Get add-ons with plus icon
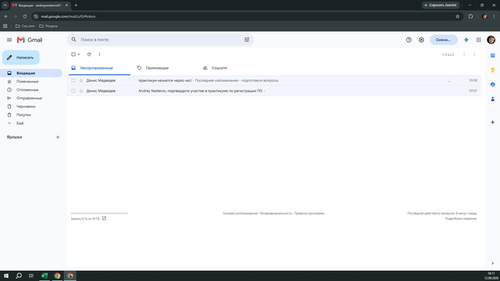The width and height of the screenshot is (500, 281). pyautogui.click(x=493, y=123)
